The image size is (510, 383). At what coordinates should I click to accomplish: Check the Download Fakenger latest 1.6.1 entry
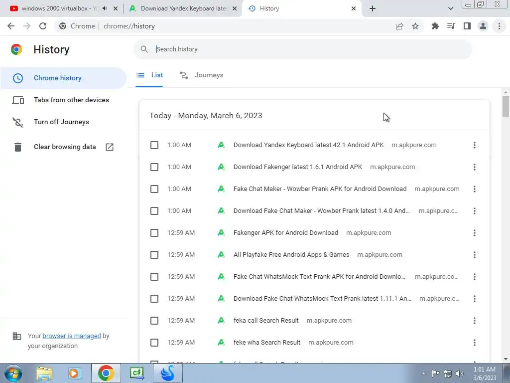(x=154, y=167)
